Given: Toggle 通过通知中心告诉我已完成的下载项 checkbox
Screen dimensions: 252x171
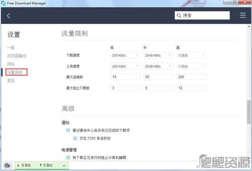Looking at the screenshot, I should click(x=68, y=130).
